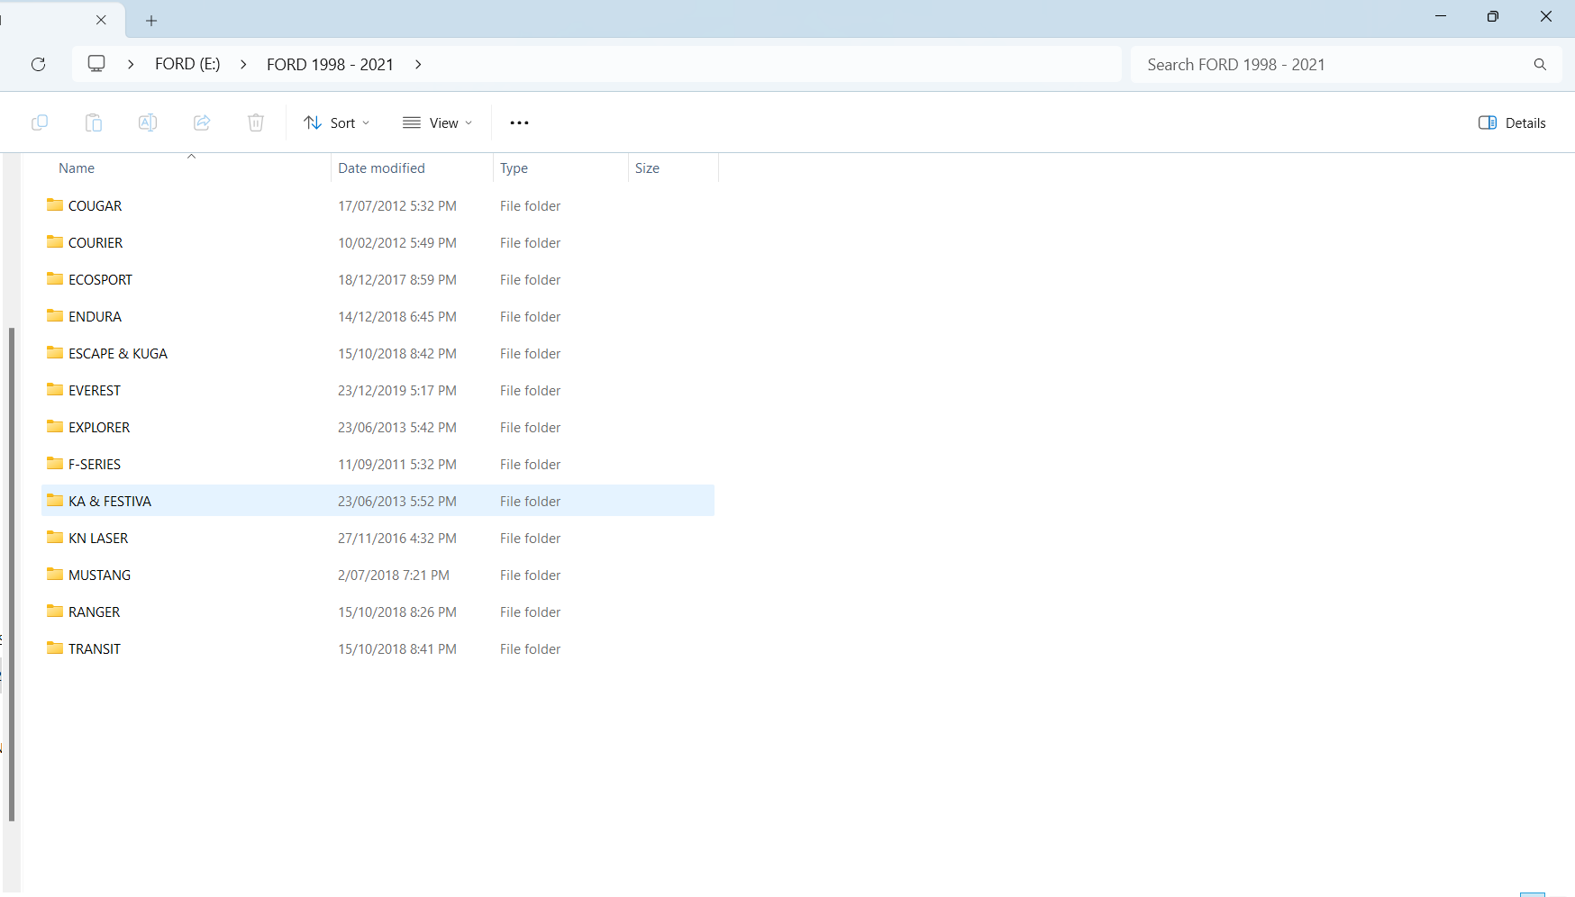The height and width of the screenshot is (897, 1575).
Task: Open the See more ellipsis menu
Action: tap(519, 122)
